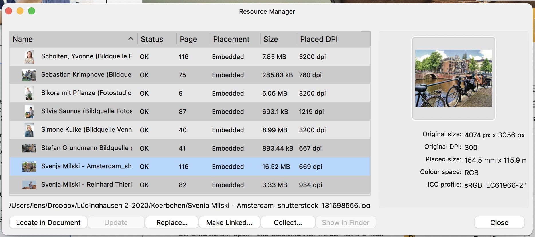Click the thumbnail of Sebastian Krimphove row
535x237 pixels.
pyautogui.click(x=29, y=75)
